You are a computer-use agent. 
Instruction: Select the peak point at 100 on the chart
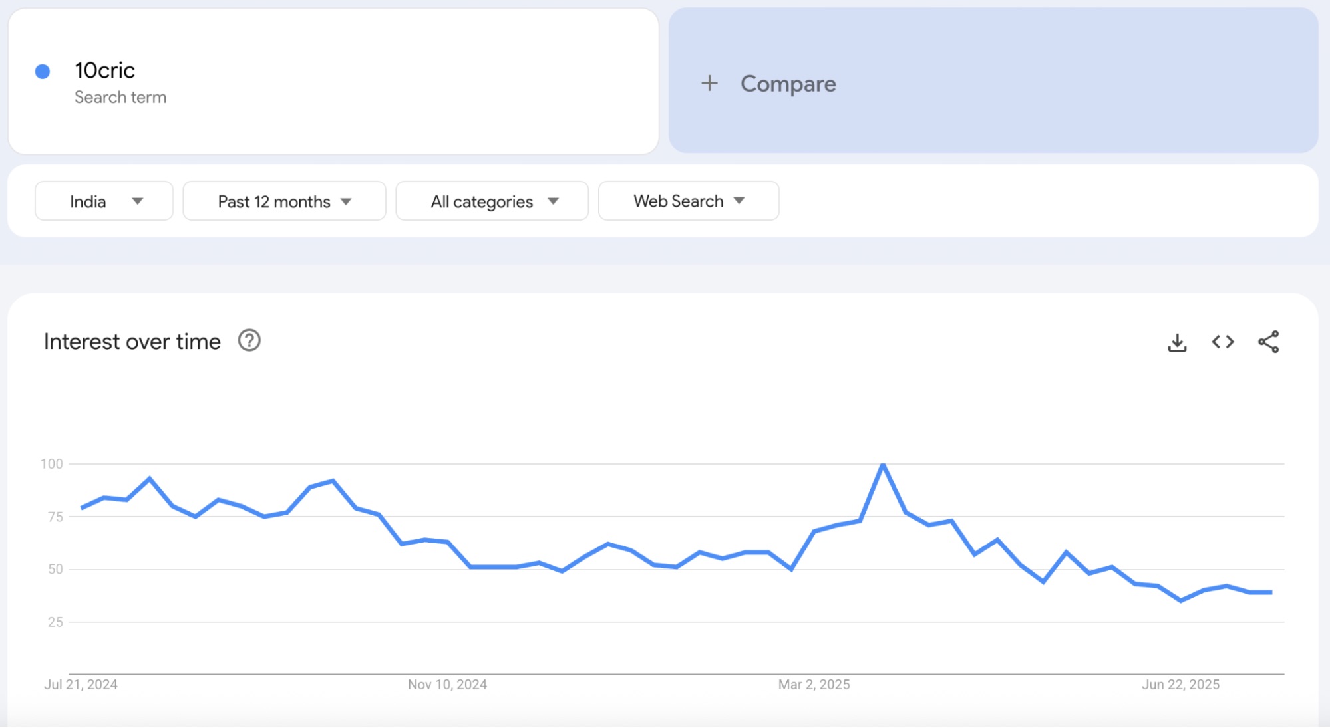[883, 464]
